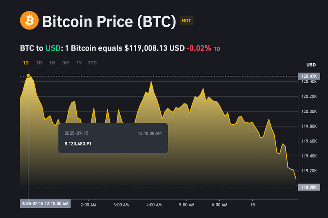Screen dimensions: 328x218
Task: Click the gray 1D label after percentage
Action: point(217,49)
